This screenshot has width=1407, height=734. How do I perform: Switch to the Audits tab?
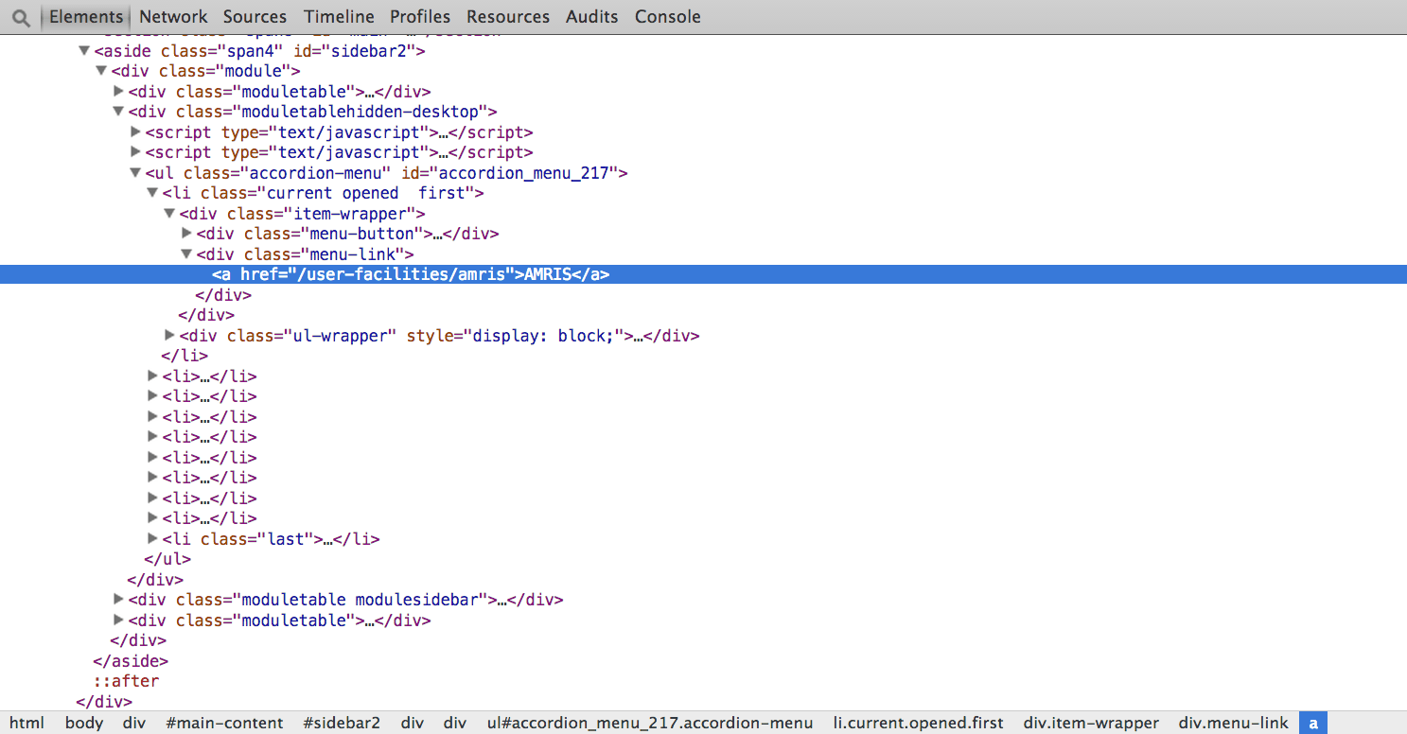coord(592,17)
